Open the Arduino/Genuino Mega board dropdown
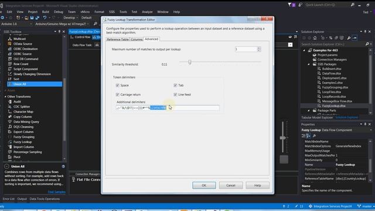Screen dimensions: 375x211 click(x=88, y=24)
